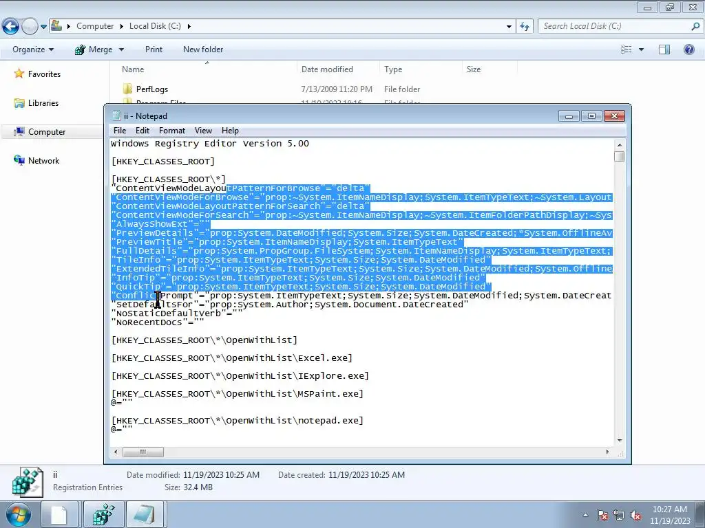Click Notepad vertical scroll down arrow

click(620, 441)
